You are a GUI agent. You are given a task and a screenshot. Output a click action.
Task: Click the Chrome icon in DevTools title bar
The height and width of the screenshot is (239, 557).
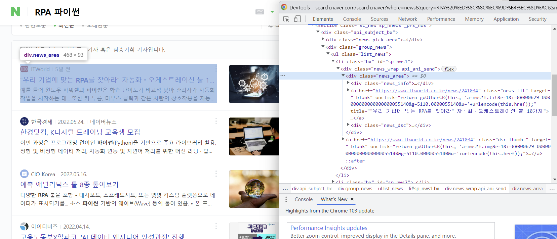coord(284,7)
